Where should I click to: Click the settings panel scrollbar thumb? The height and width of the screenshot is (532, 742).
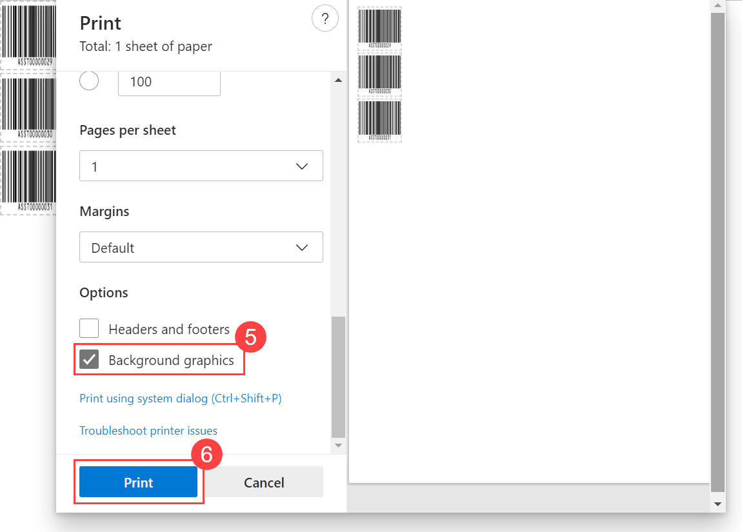pos(338,377)
